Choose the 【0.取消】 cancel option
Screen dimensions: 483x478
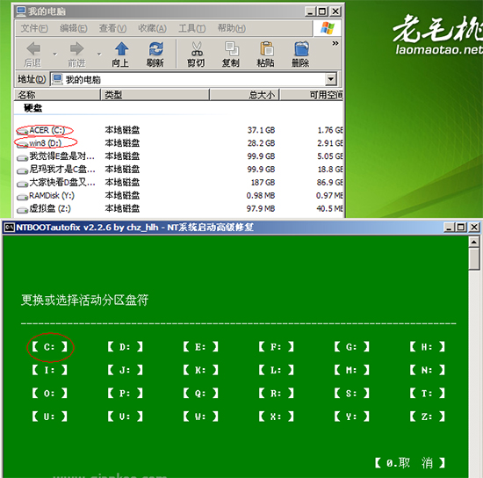coord(410,462)
